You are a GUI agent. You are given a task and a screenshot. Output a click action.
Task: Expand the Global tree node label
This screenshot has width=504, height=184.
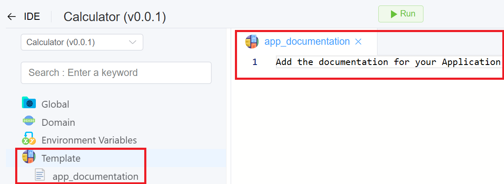tap(55, 104)
